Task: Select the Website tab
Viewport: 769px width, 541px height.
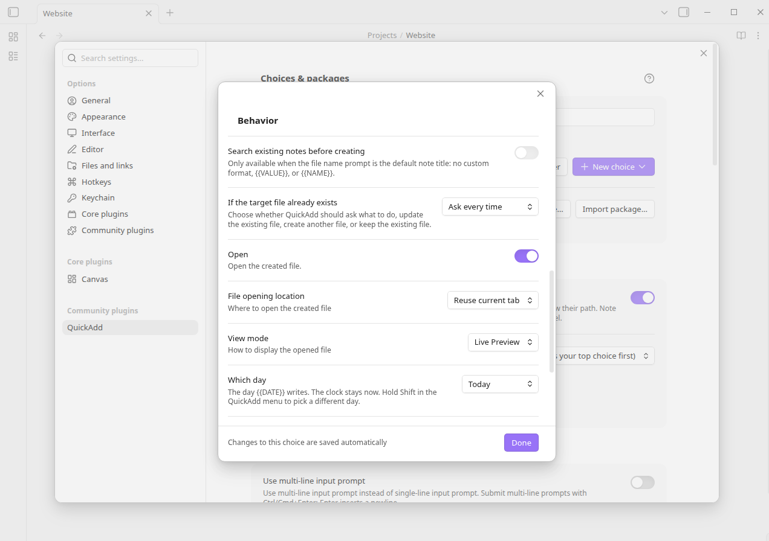Action: coord(98,13)
